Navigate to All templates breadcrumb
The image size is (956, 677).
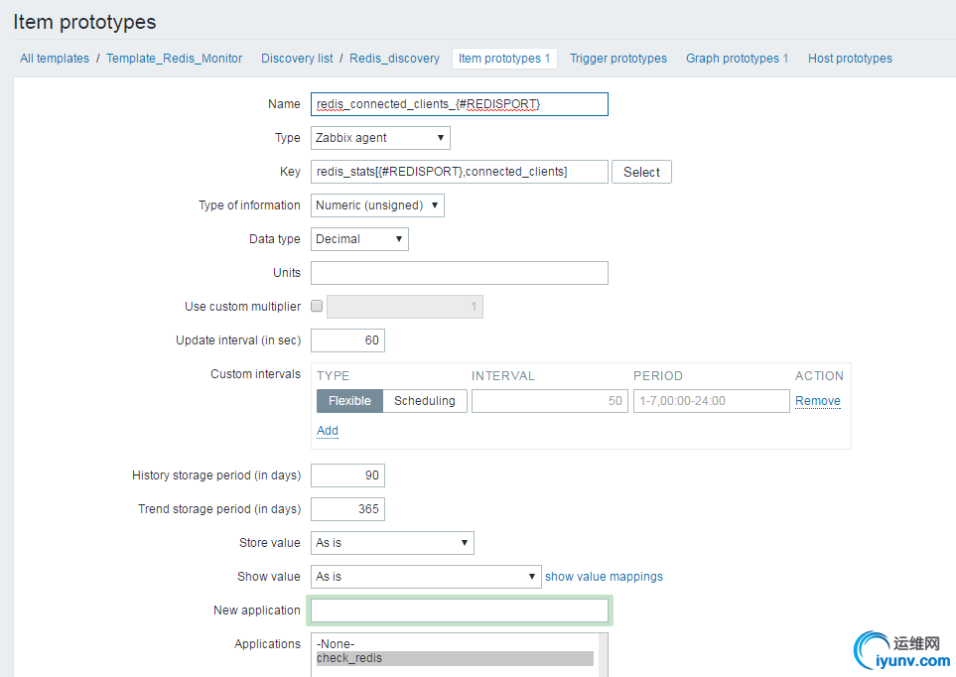(x=55, y=59)
